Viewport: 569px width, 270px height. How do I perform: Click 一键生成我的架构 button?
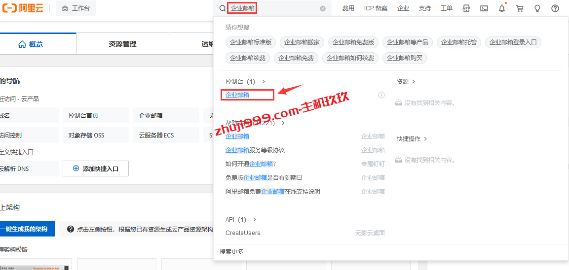tap(28, 229)
